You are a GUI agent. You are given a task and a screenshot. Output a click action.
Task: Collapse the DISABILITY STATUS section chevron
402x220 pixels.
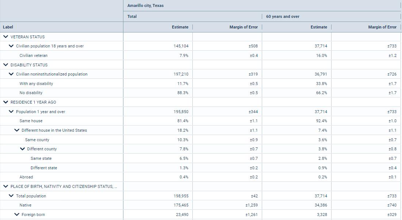pos(5,65)
